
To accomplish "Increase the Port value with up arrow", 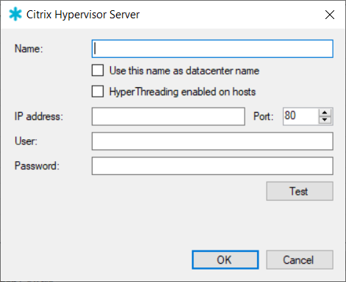I will pos(325,113).
